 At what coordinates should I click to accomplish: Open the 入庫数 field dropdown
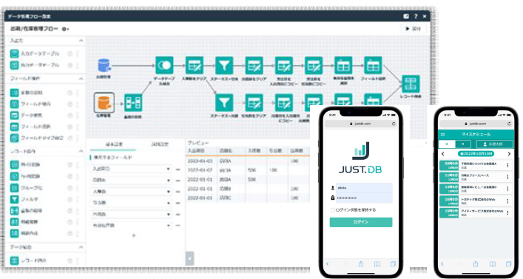click(x=131, y=192)
